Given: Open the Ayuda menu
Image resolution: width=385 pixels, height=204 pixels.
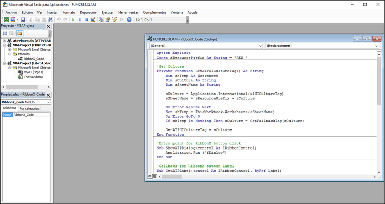Looking at the screenshot, I should pyautogui.click(x=192, y=12).
